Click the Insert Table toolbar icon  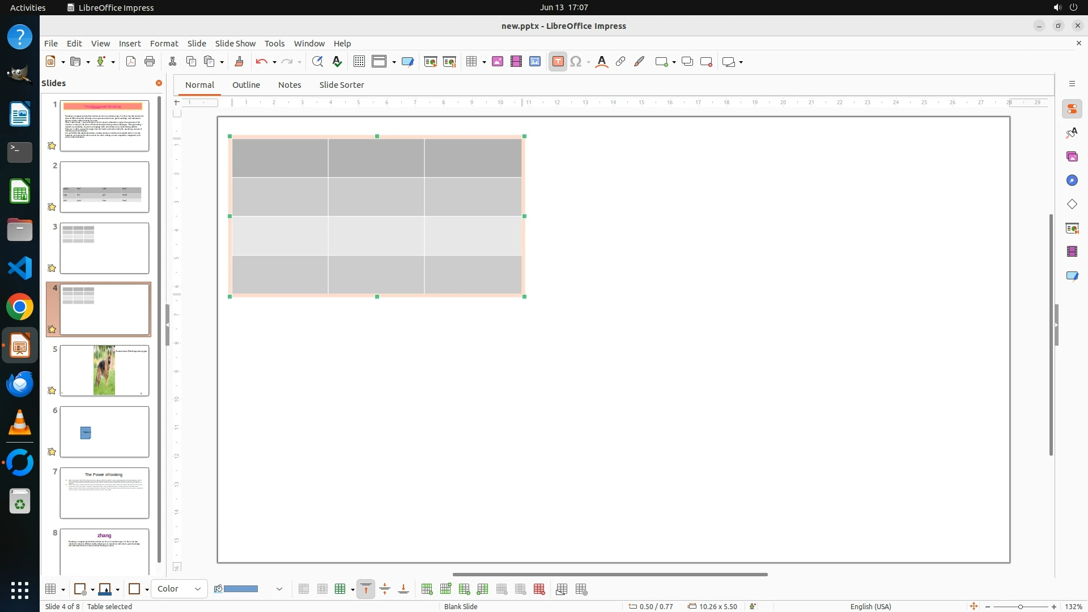click(471, 62)
